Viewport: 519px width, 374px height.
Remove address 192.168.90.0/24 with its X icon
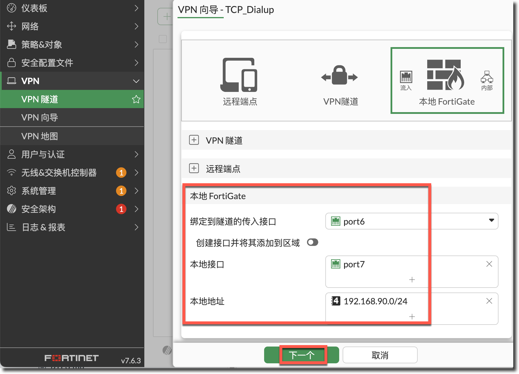click(489, 301)
